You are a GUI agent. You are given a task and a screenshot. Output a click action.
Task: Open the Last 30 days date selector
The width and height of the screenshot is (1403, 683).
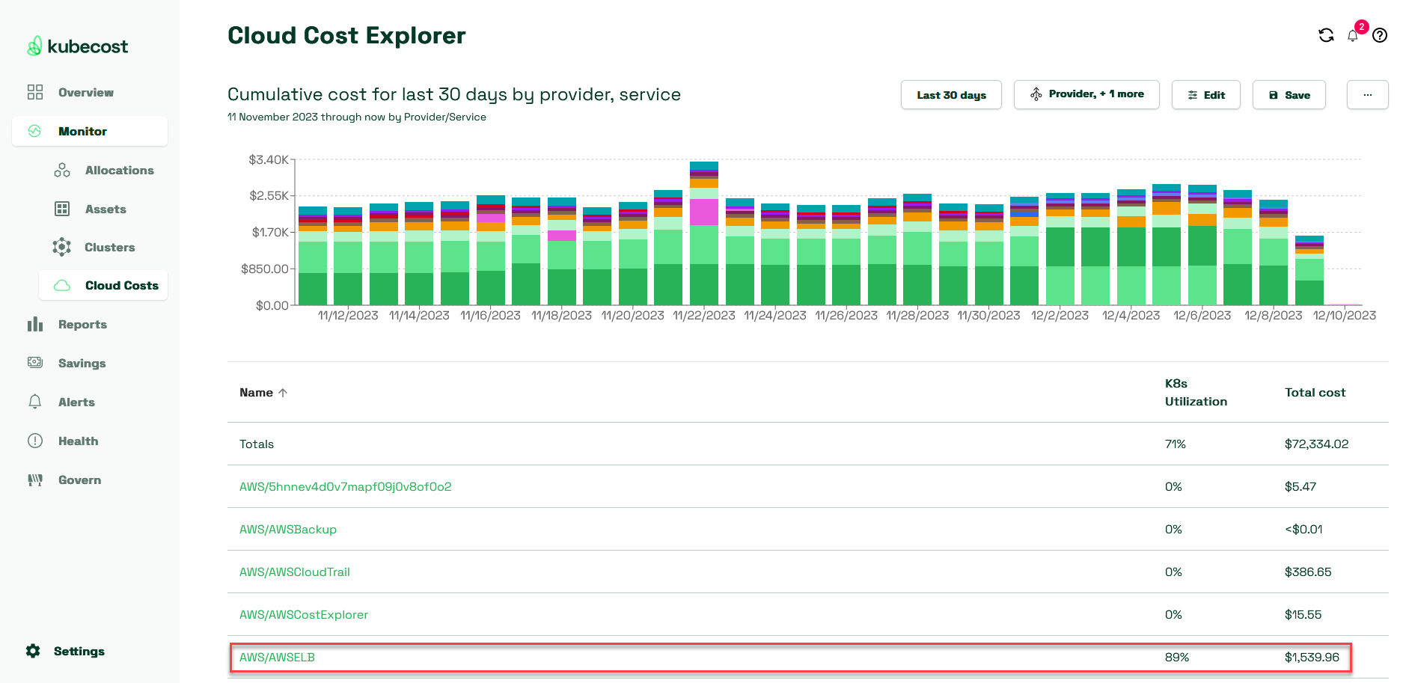(951, 95)
